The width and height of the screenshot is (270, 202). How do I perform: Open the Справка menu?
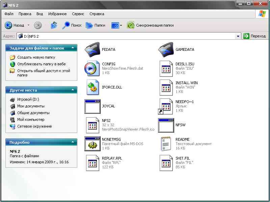(97, 14)
